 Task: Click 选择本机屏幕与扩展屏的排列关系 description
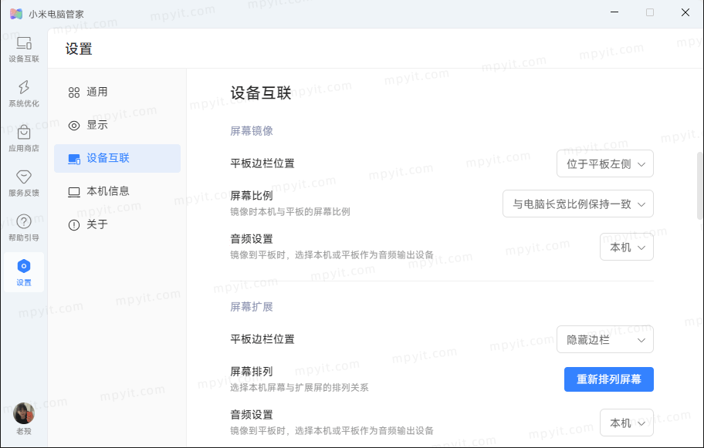(300, 387)
